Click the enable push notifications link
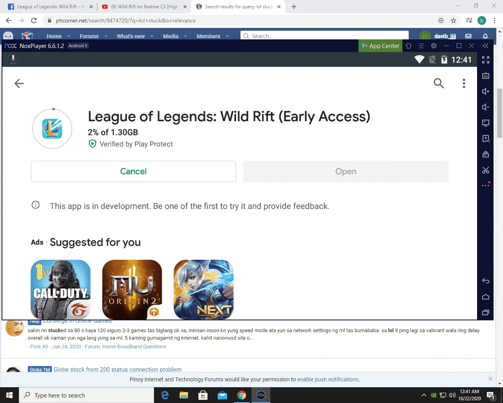503x403 pixels. tap(328, 379)
